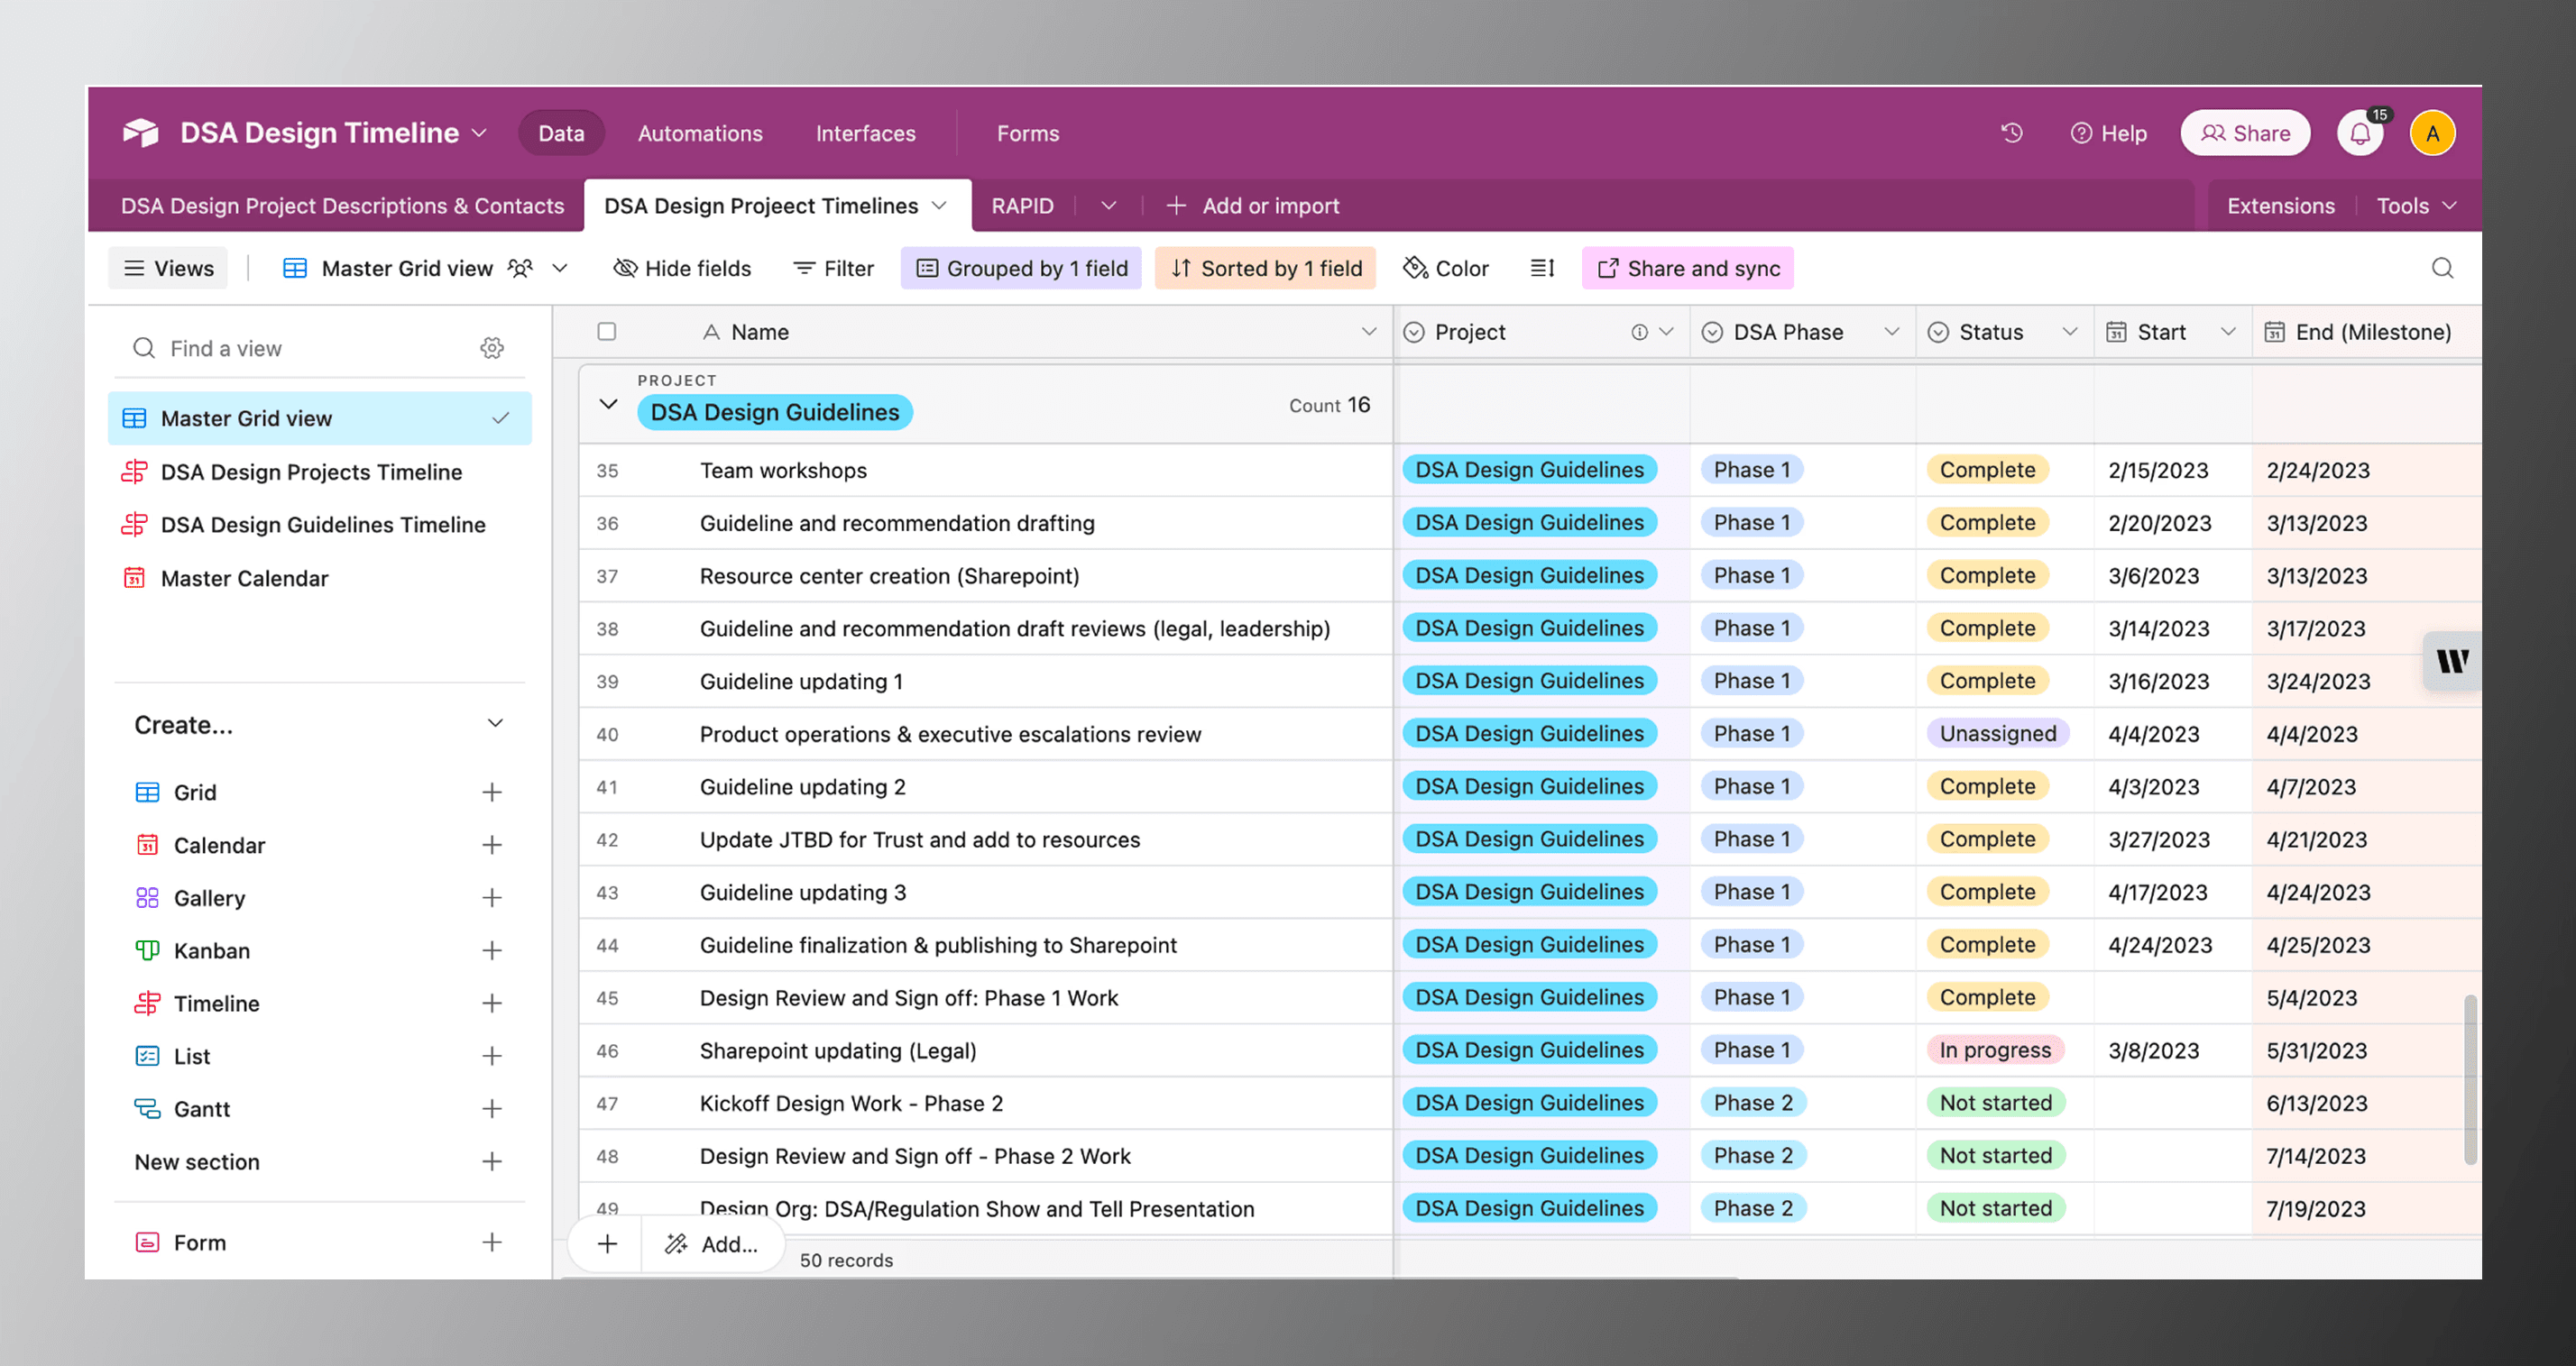Collapse the DSA Design Guidelines group
Screen dimensions: 2576x1366
pyautogui.click(x=608, y=404)
